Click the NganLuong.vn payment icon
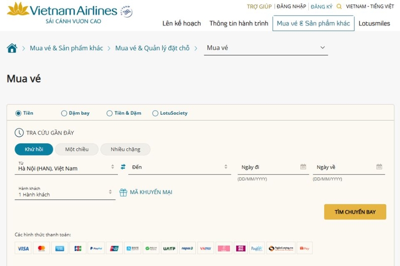The width and height of the screenshot is (400, 266). (281, 248)
